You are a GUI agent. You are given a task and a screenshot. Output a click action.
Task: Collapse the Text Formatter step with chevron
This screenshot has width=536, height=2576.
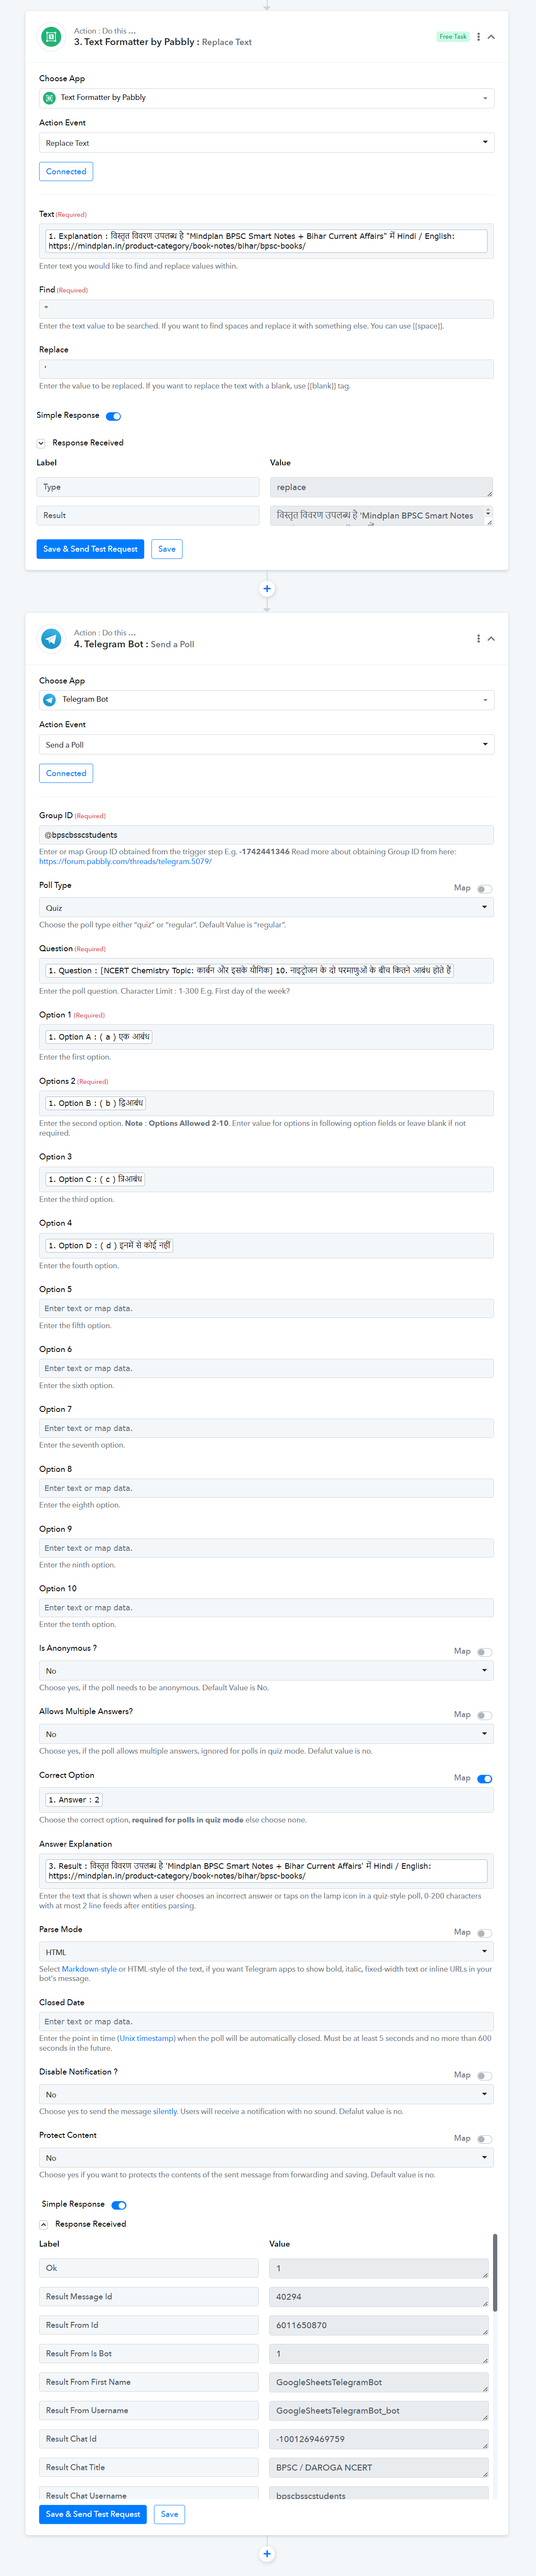click(491, 37)
